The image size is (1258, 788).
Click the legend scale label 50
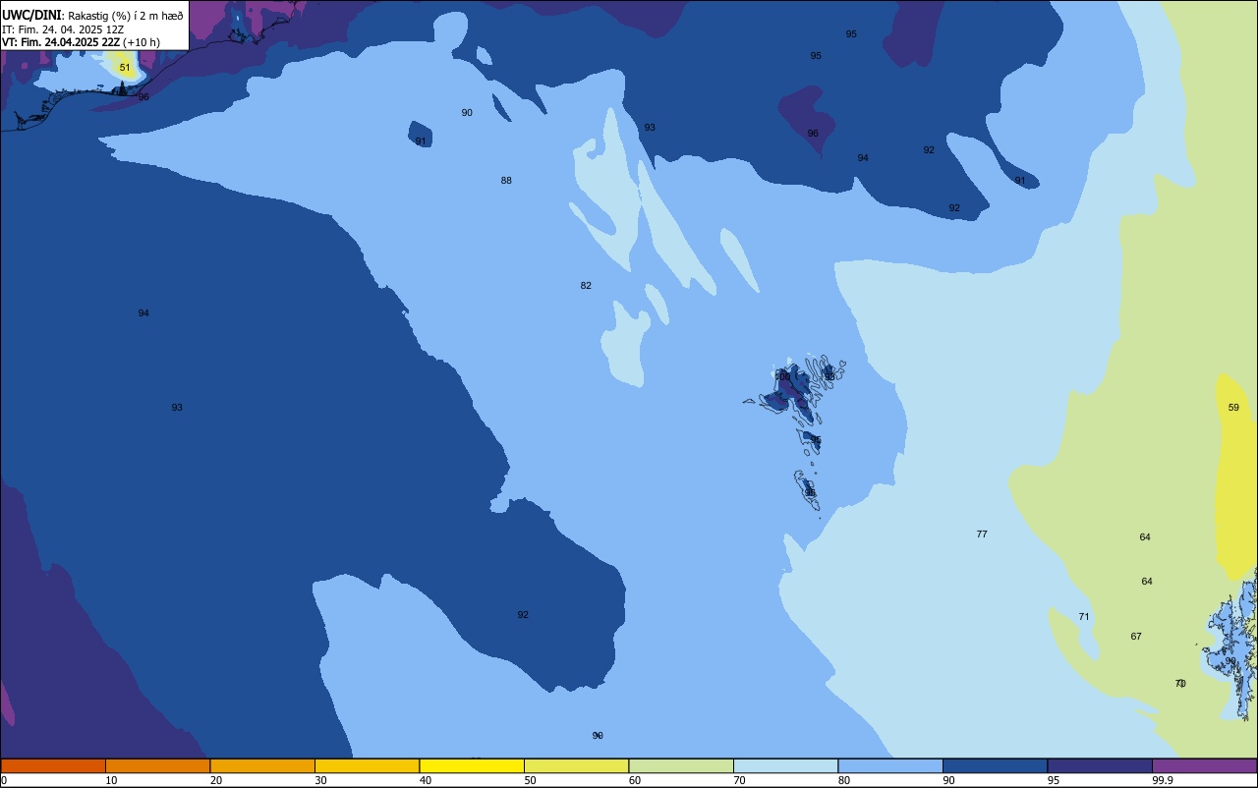point(530,780)
